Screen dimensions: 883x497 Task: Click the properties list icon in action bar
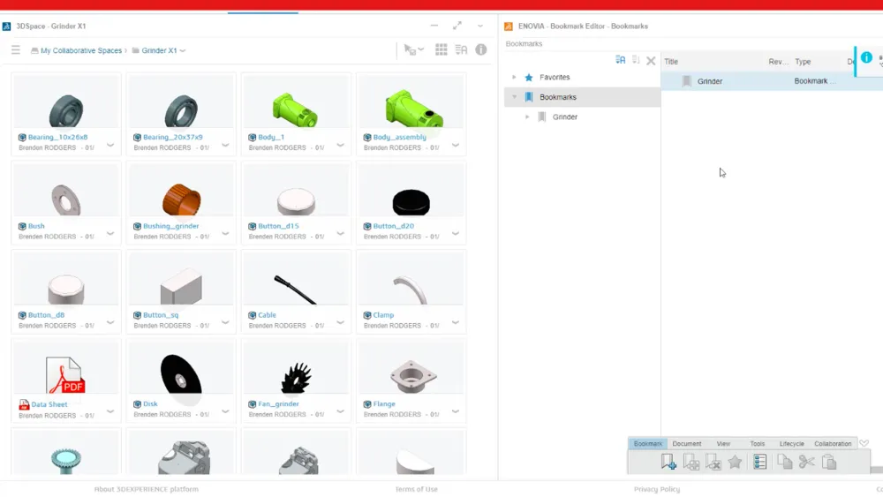[759, 462]
